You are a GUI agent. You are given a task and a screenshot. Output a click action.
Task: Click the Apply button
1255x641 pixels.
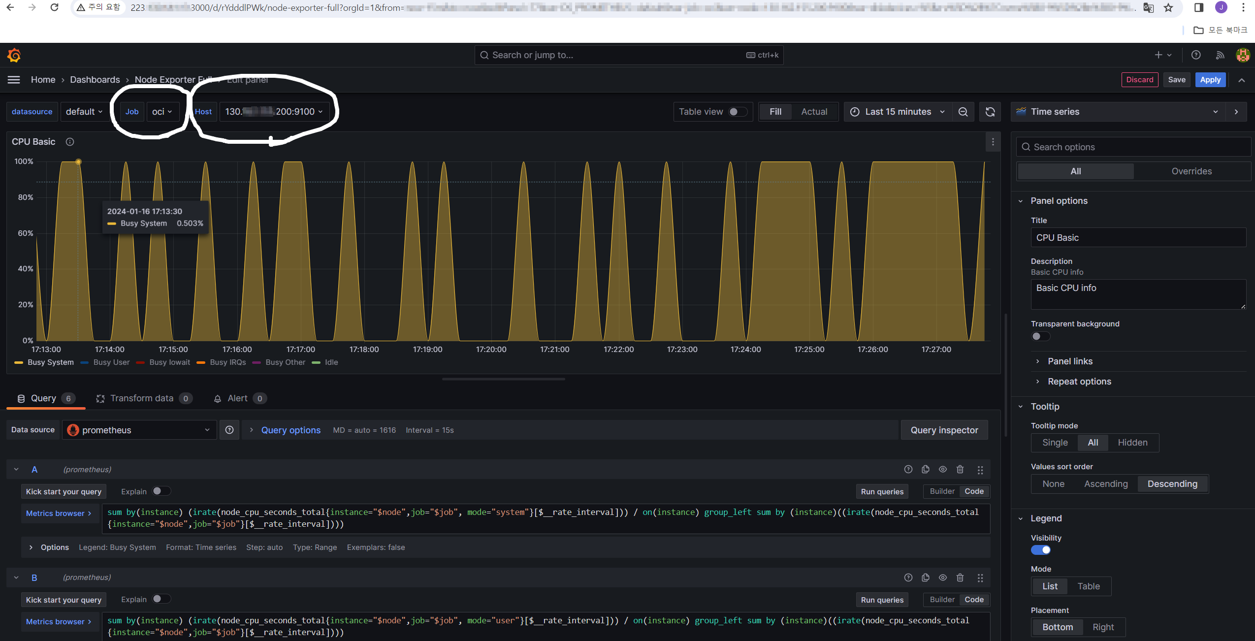(x=1210, y=80)
